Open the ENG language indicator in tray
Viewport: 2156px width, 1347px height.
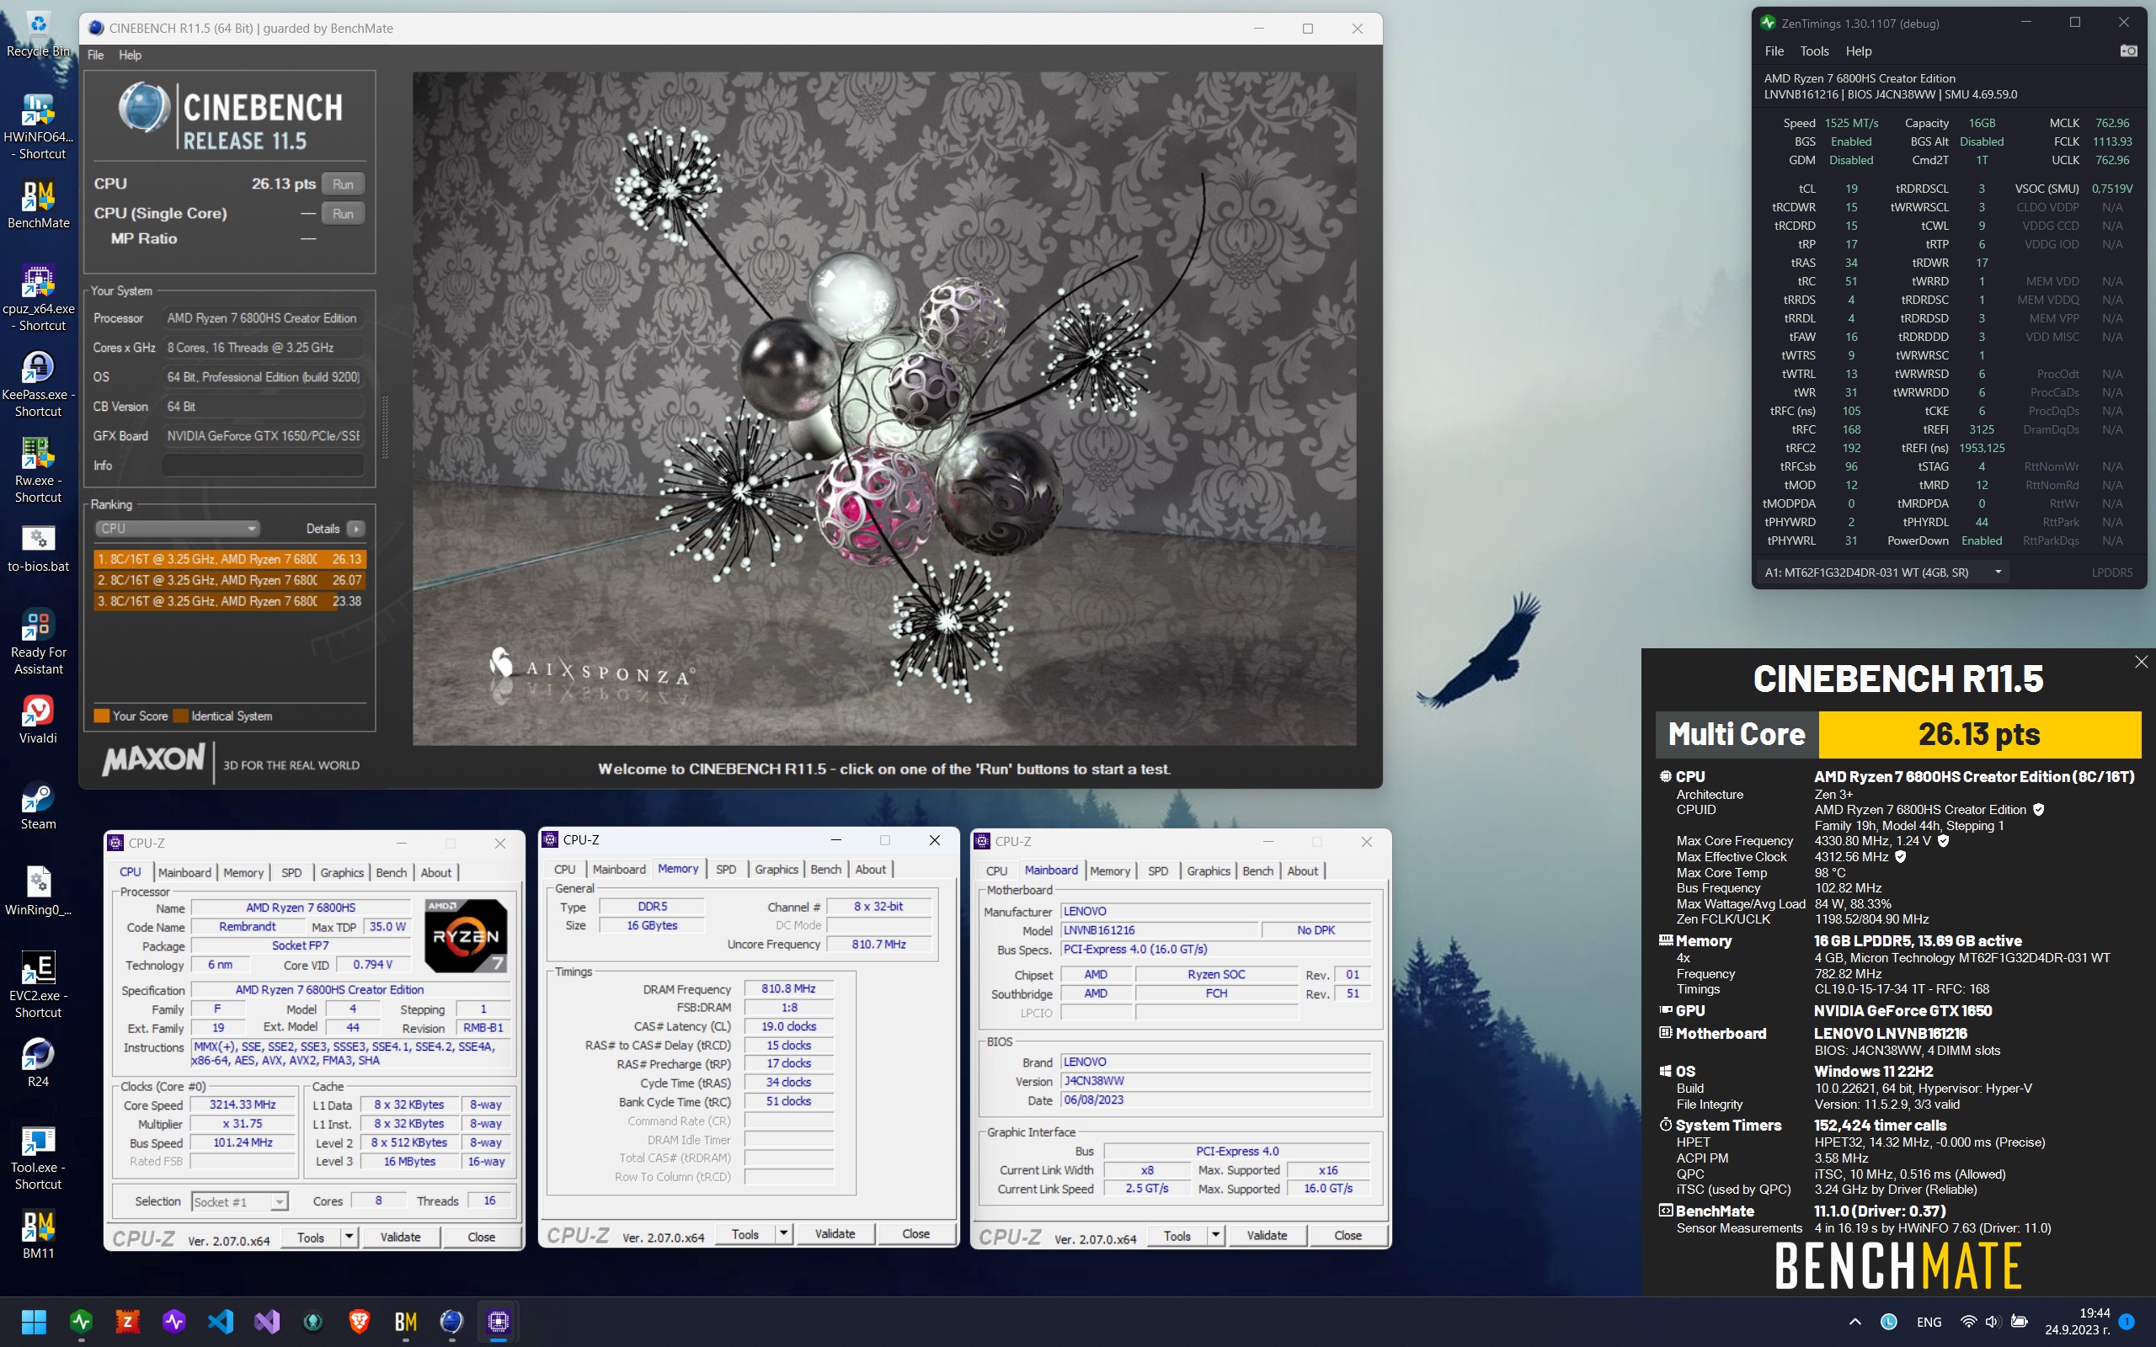click(1929, 1321)
